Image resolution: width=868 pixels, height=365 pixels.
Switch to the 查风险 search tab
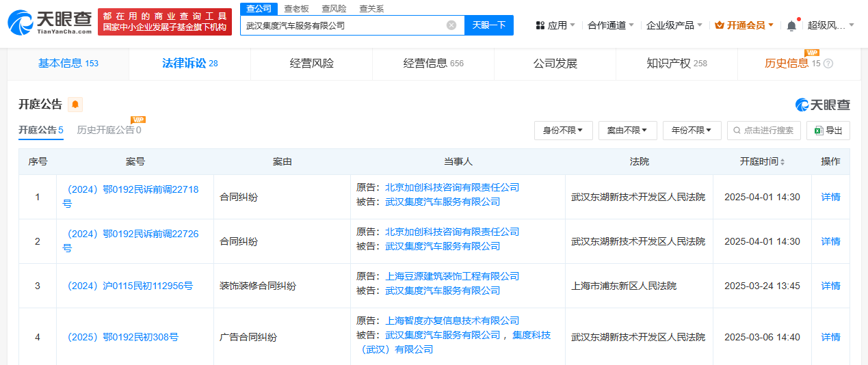334,8
